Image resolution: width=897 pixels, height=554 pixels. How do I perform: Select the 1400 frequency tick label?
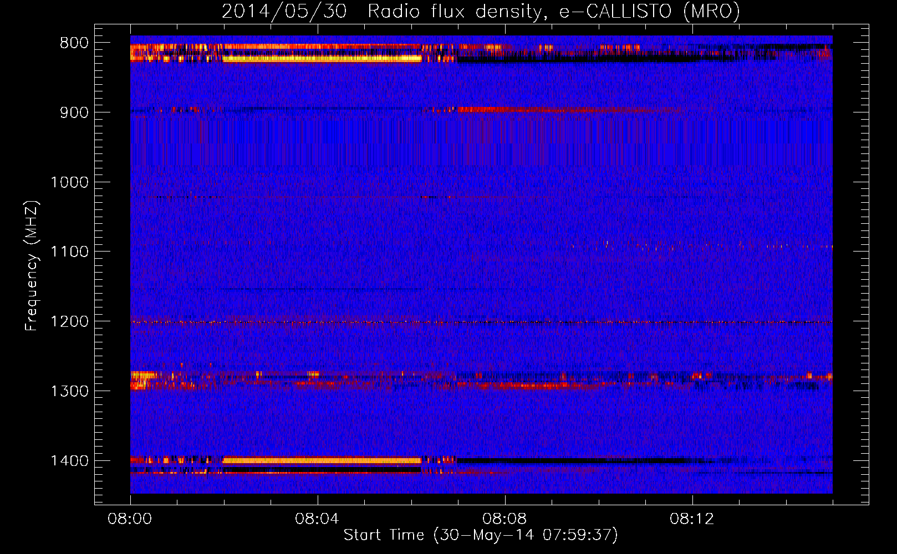point(70,461)
